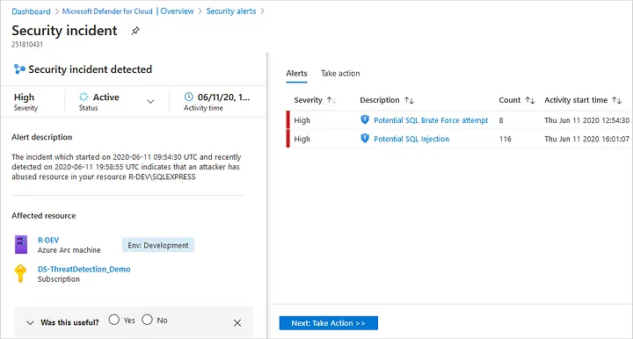Open Potential SQL Brute Force attempt alert
This screenshot has height=339, width=633.
[431, 120]
